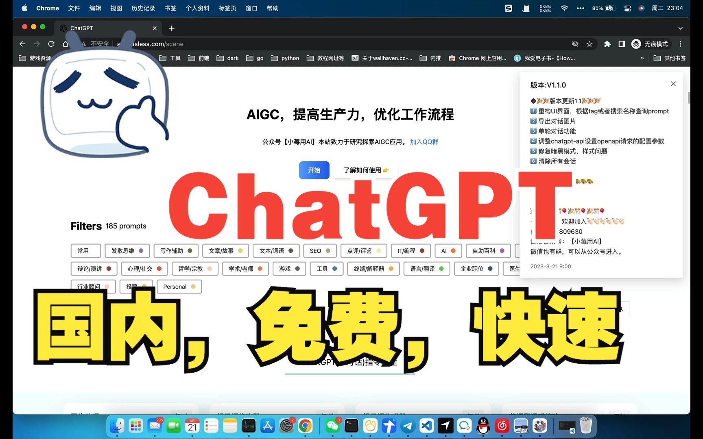The height and width of the screenshot is (439, 703).
Task: Expand the hidden bookmarks overflow chevron
Action: (x=642, y=58)
